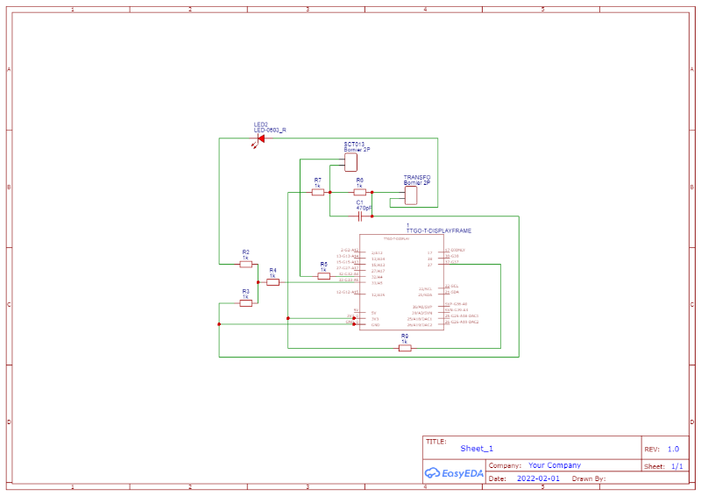This screenshot has height=496, width=701.
Task: Click the SVP-G36-A0 pin label
Action: coord(456,304)
